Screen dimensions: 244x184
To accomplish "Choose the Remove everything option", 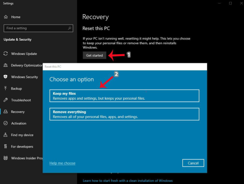I will point(124,114).
